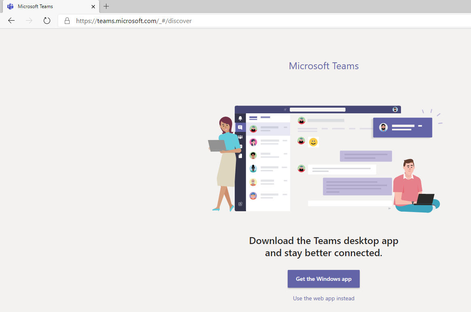Reload the page with the refresh button
Image resolution: width=471 pixels, height=312 pixels.
[x=47, y=21]
